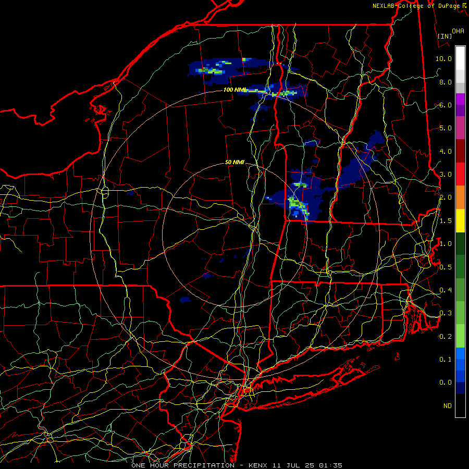Viewport: 469px width, 469px height.
Task: Click the 100 NMI range ring label
Action: (x=235, y=90)
